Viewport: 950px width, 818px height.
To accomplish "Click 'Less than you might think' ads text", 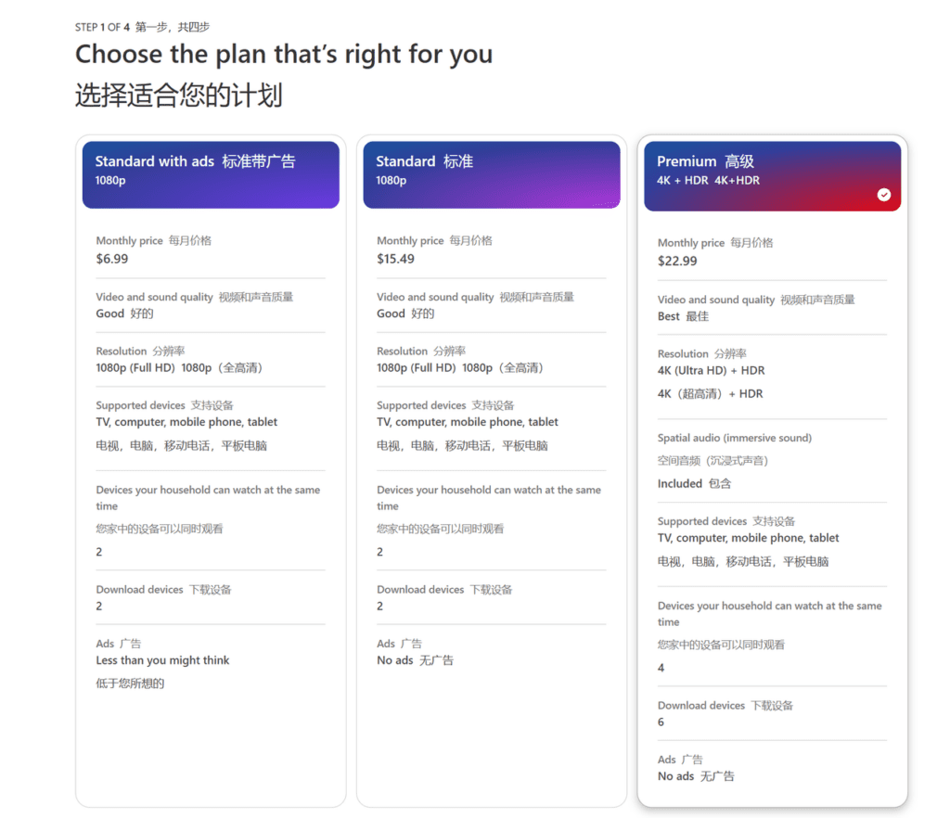I will (x=162, y=660).
